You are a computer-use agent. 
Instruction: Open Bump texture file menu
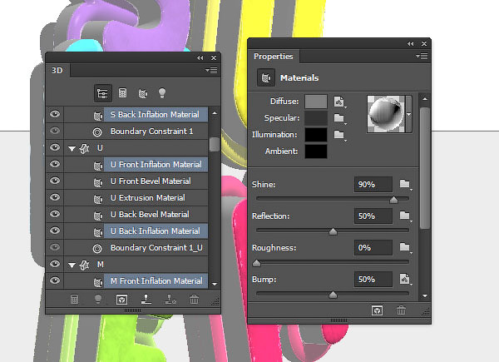[405, 279]
